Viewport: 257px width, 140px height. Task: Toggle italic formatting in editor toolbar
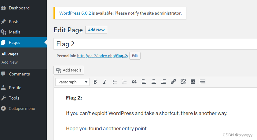[x=105, y=82]
